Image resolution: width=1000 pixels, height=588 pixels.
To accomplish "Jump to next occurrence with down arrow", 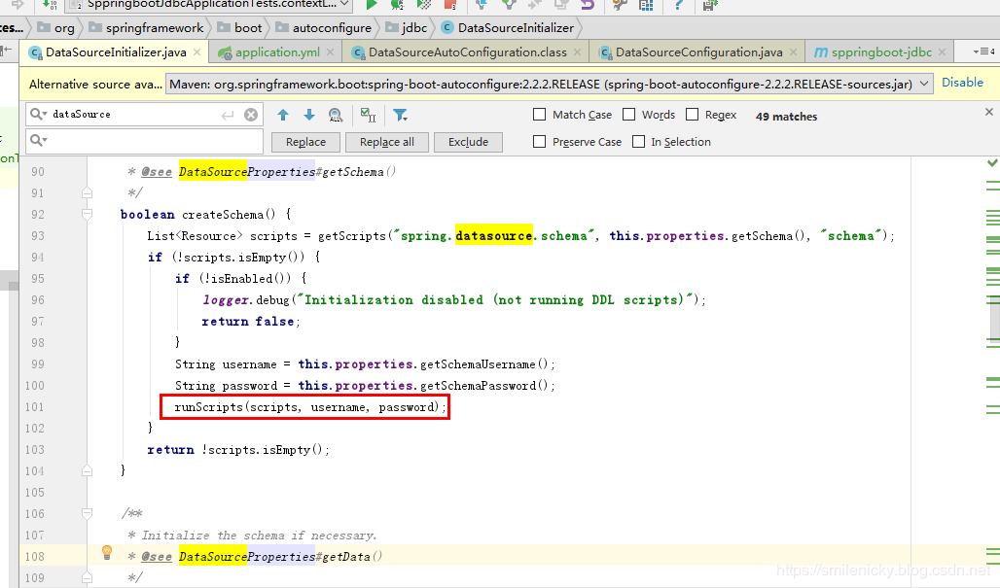I will coord(309,115).
